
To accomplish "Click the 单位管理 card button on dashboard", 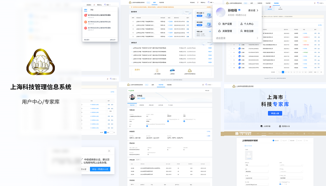I will pyautogui.click(x=199, y=25).
